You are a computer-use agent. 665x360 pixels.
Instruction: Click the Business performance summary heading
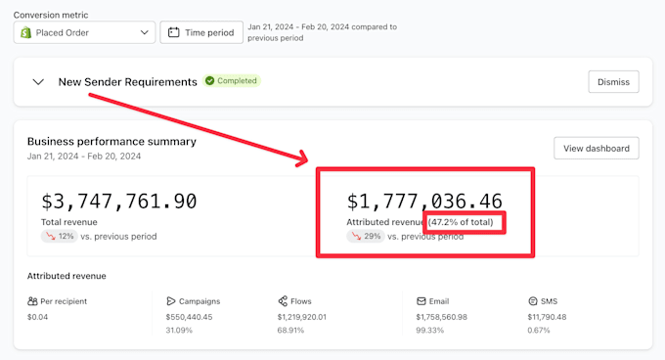coord(111,141)
